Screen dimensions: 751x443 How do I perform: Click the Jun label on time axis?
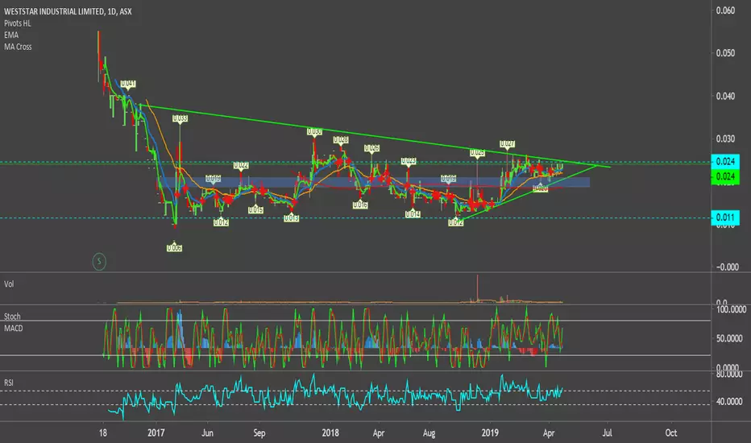(x=207, y=433)
